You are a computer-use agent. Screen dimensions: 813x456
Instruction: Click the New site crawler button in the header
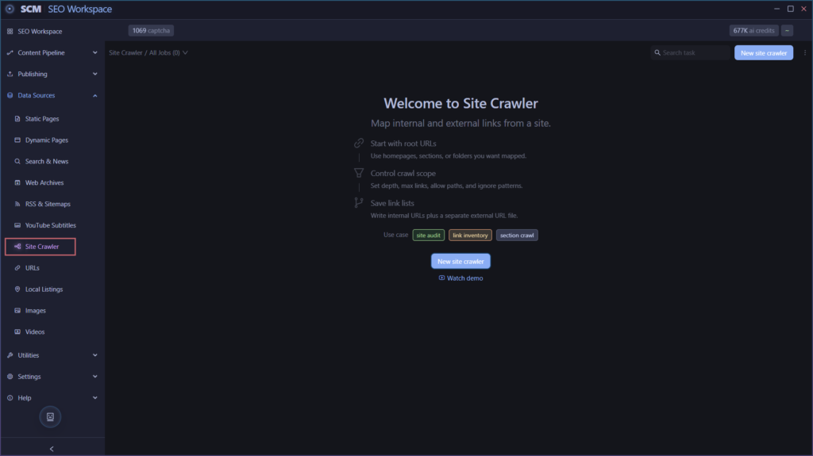(x=763, y=53)
